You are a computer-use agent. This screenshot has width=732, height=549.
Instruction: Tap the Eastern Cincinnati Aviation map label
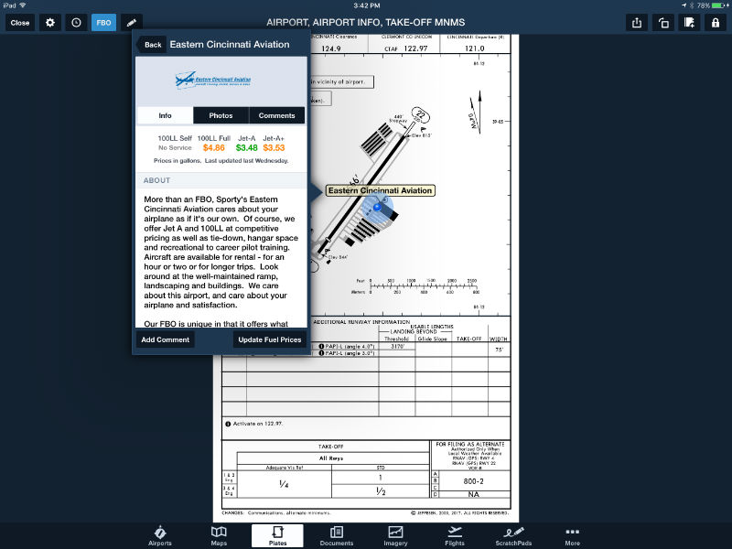pos(380,190)
